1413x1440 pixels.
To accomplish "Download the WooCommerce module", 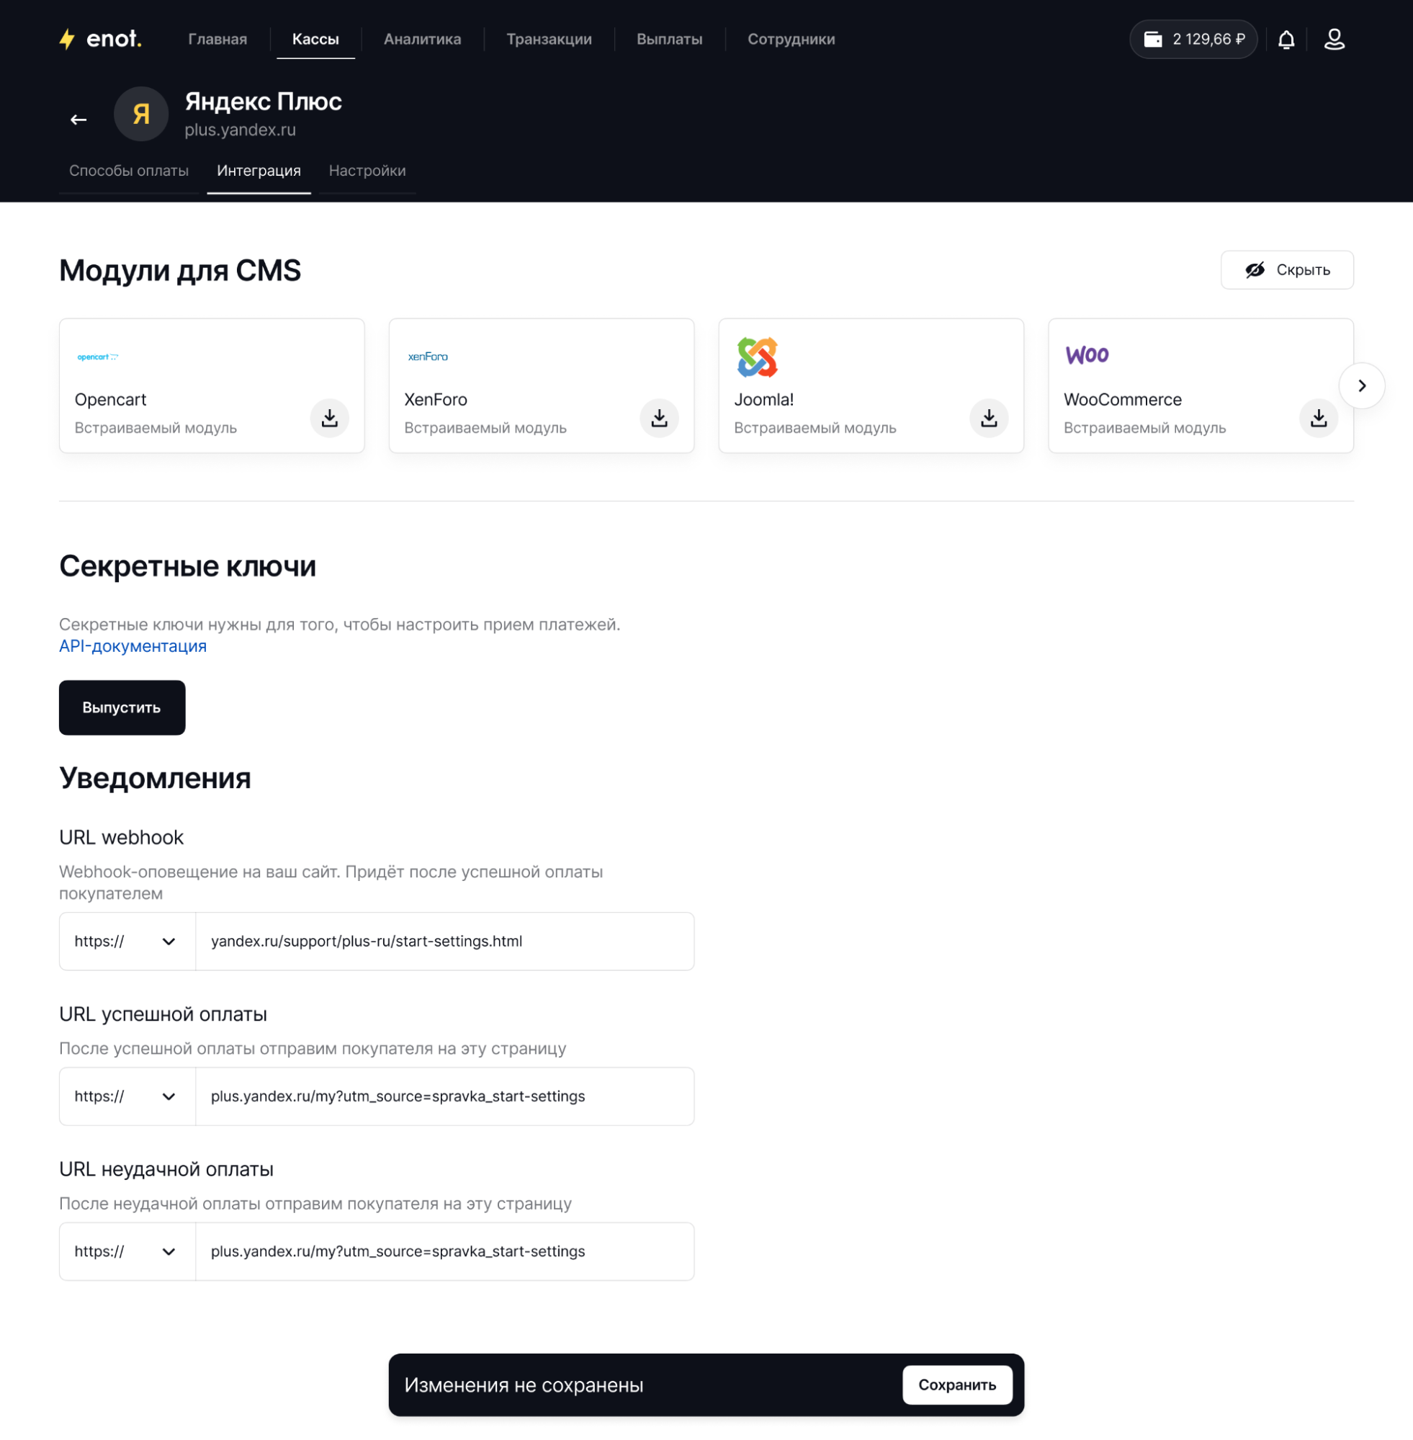I will coord(1318,419).
